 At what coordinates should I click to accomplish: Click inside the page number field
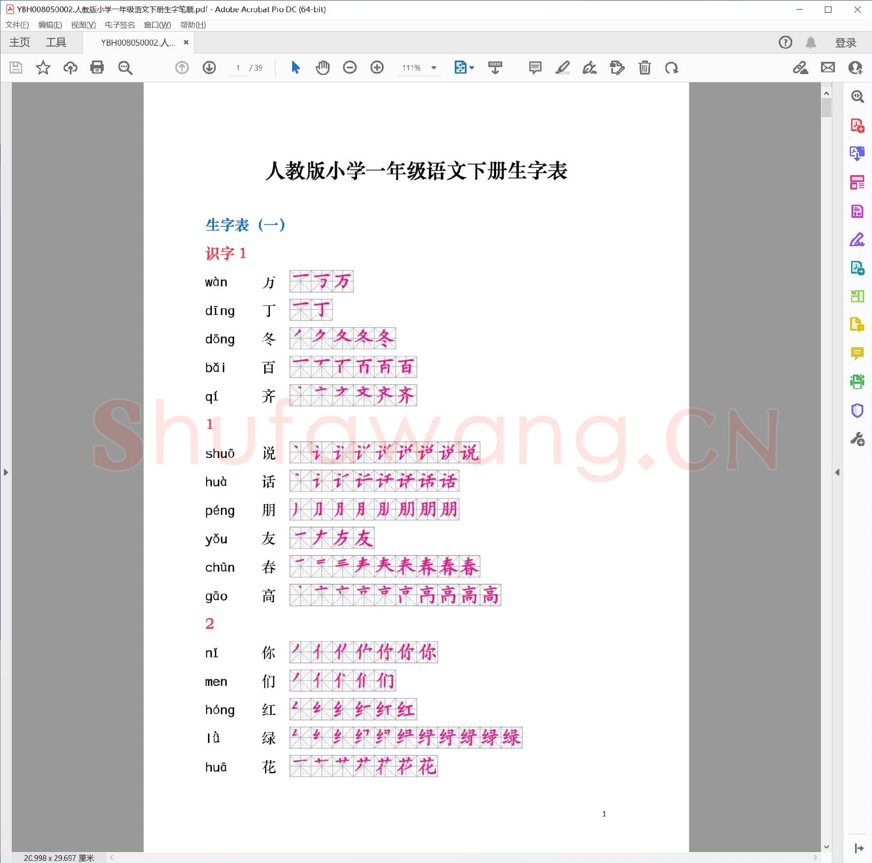pyautogui.click(x=238, y=68)
